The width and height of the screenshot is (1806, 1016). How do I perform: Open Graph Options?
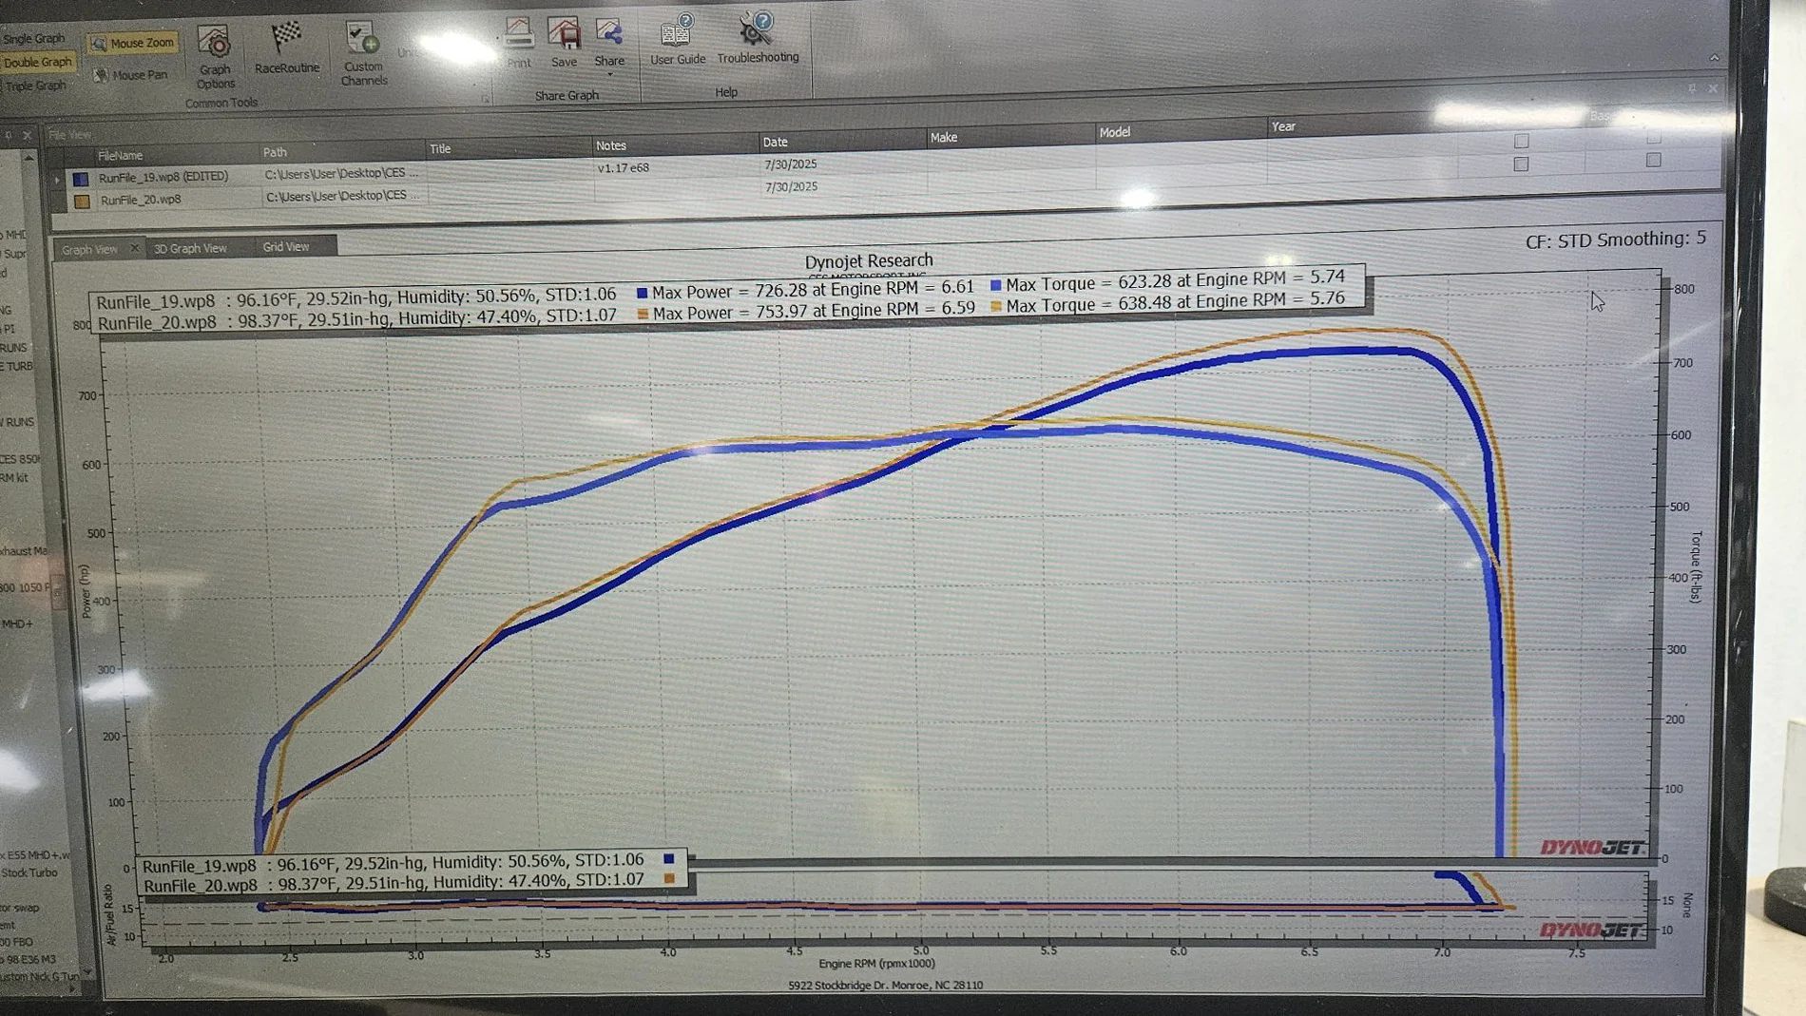[x=215, y=57]
